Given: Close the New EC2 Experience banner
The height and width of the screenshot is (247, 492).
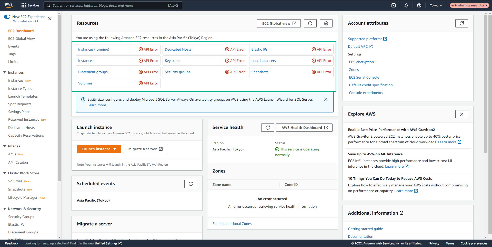Looking at the screenshot, I should [50, 19].
